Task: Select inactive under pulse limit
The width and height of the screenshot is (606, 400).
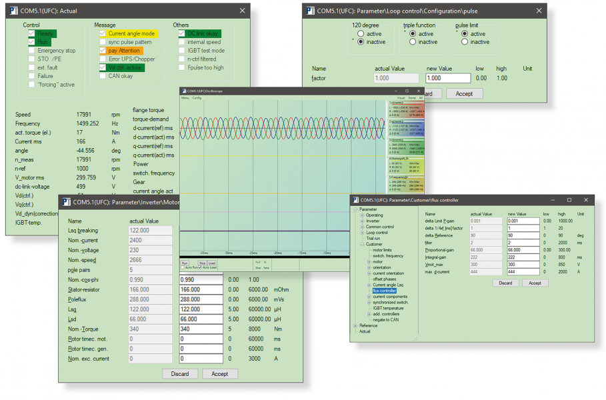Action: tap(465, 42)
